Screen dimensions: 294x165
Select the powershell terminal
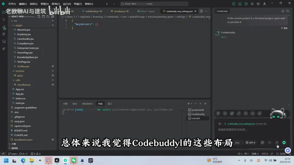click(198, 110)
